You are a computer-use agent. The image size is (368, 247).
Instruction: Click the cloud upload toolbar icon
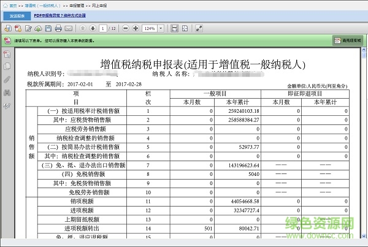coord(38,29)
